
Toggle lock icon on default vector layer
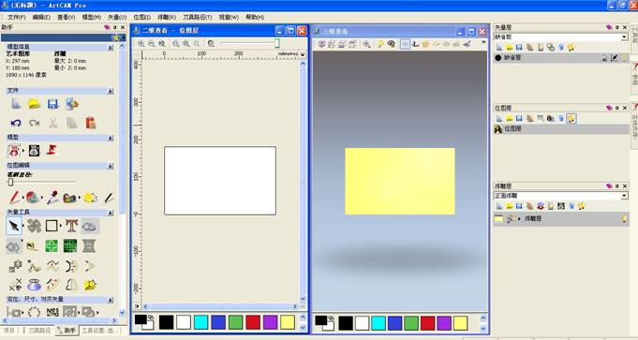604,58
